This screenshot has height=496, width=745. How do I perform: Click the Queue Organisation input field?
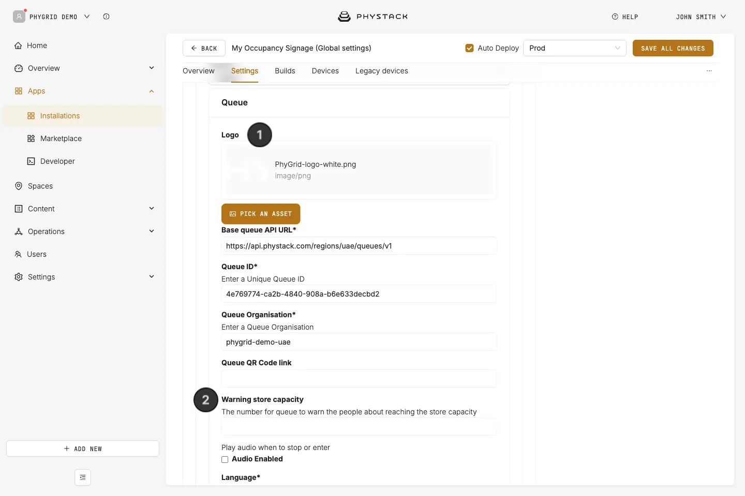point(359,342)
